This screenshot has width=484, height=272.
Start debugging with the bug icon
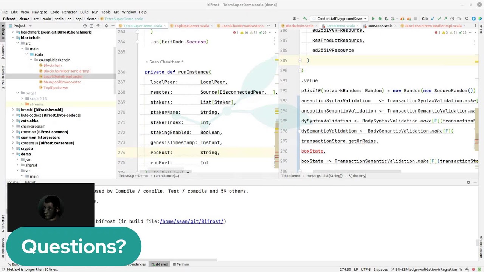380,19
